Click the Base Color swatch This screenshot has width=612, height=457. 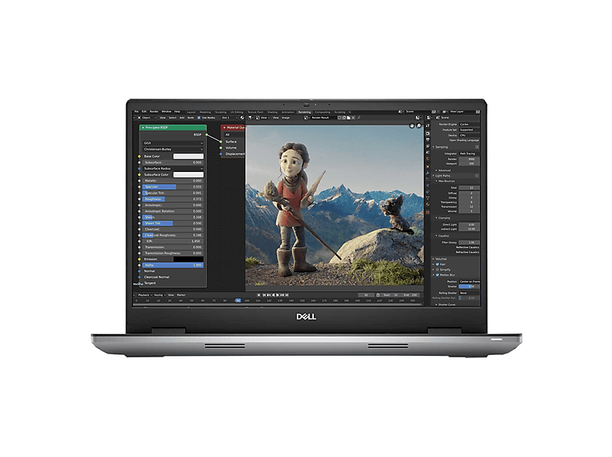click(188, 156)
